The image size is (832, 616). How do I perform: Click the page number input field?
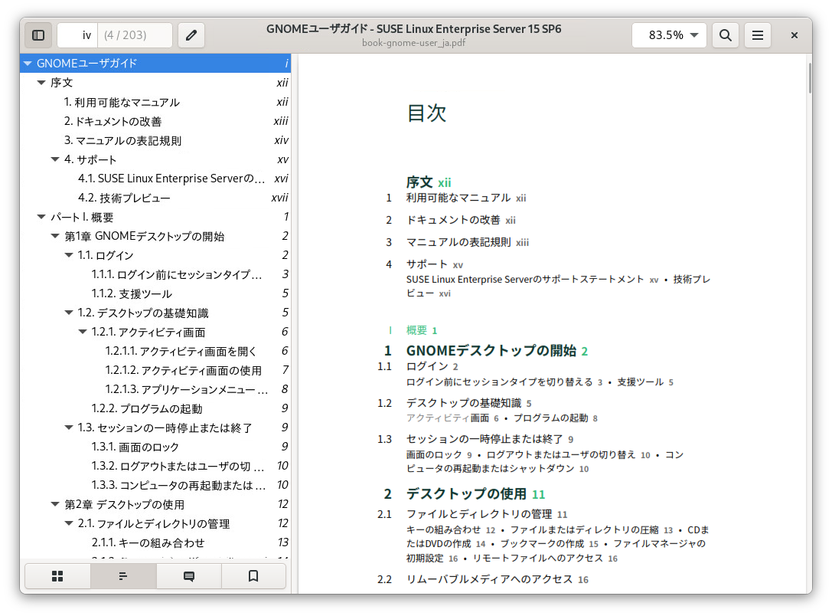tap(86, 35)
